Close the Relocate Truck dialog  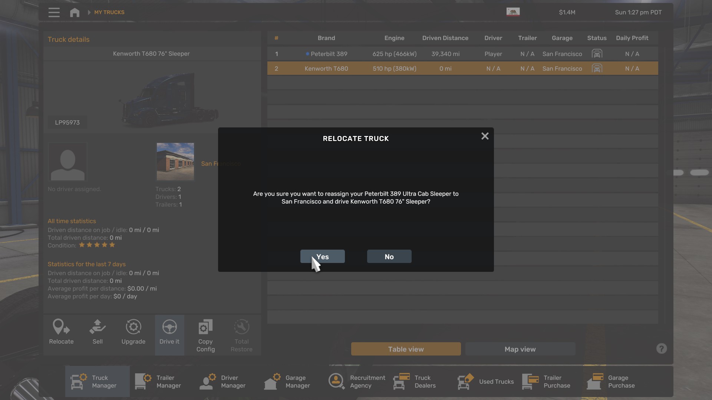tap(485, 136)
